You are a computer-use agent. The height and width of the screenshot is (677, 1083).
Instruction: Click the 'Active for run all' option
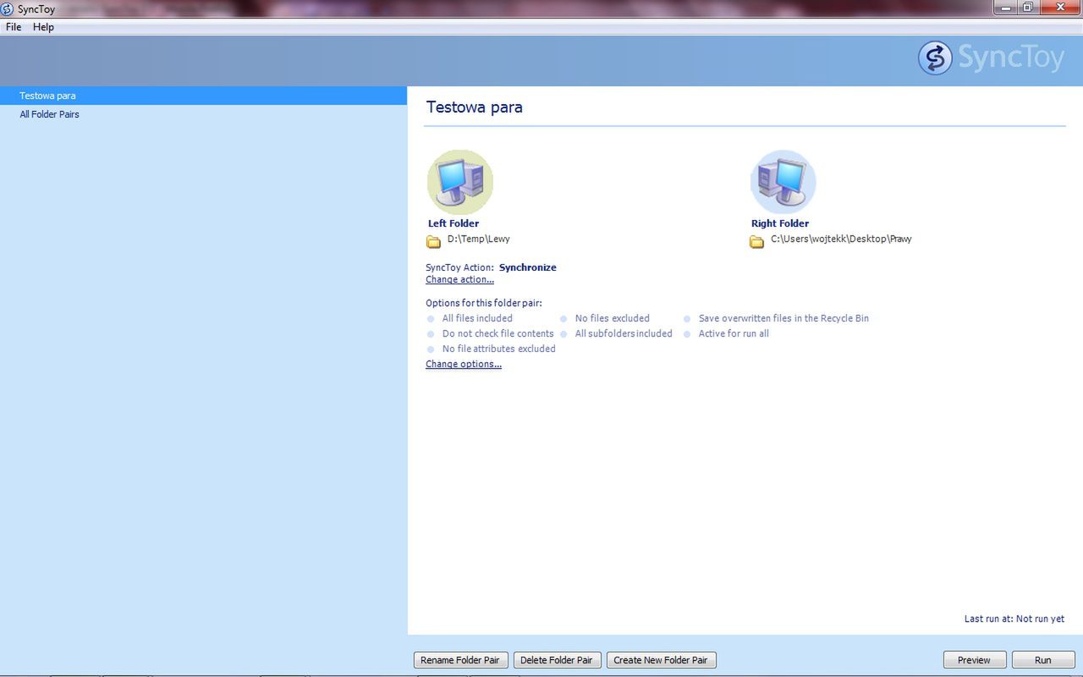(734, 333)
